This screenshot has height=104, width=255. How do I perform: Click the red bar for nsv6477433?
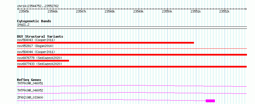[x=132, y=67]
